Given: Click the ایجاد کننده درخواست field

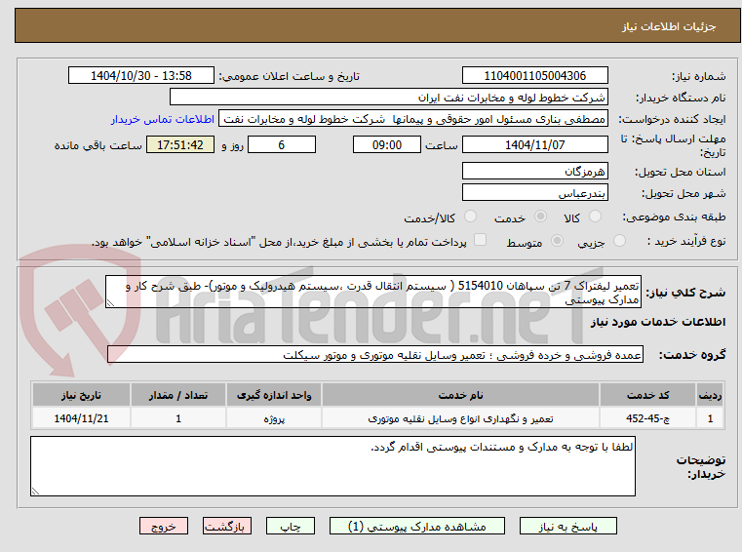Looking at the screenshot, I should [413, 119].
